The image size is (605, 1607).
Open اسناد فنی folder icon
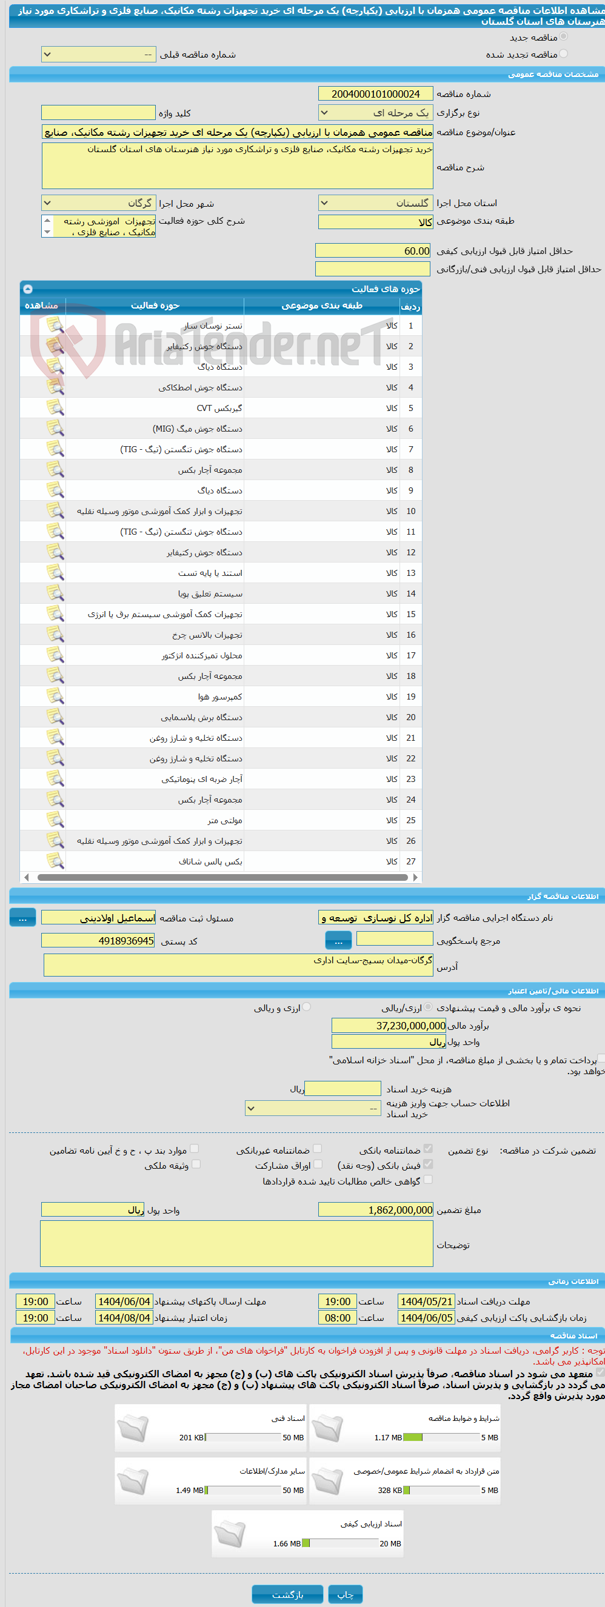(133, 1428)
